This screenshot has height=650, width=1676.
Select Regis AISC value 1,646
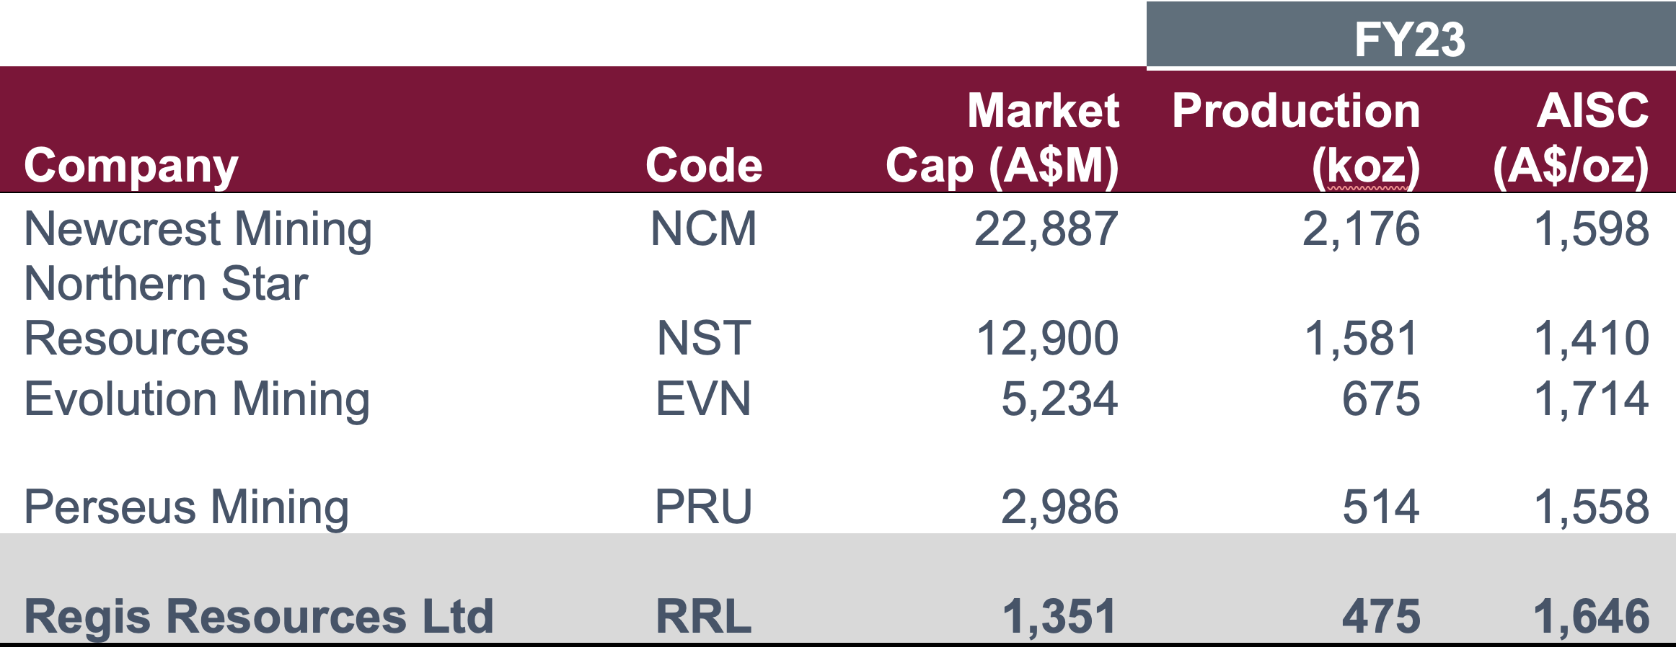pyautogui.click(x=1591, y=617)
